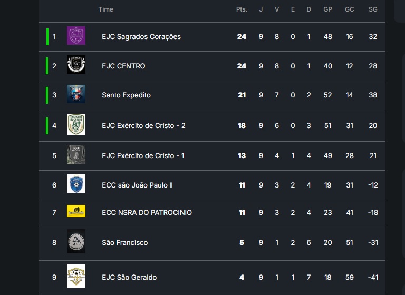Click the EJC Exército de Cristo - 2 crest
Image resolution: width=405 pixels, height=295 pixels.
coord(76,125)
